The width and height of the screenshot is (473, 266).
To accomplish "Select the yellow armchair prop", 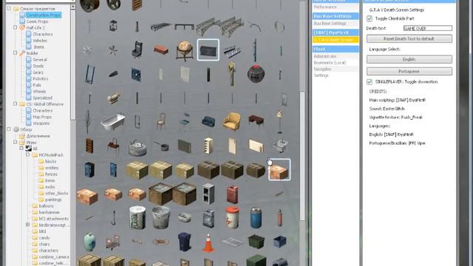I will point(231,121).
